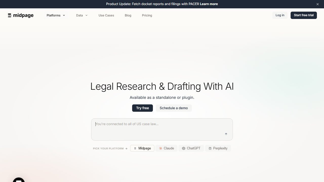Click the midpage logo
Screen dimensions: 324x182
pyautogui.click(x=21, y=15)
